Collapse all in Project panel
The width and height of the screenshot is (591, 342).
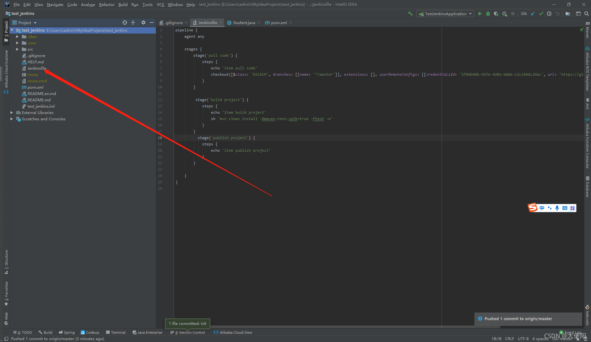point(133,22)
